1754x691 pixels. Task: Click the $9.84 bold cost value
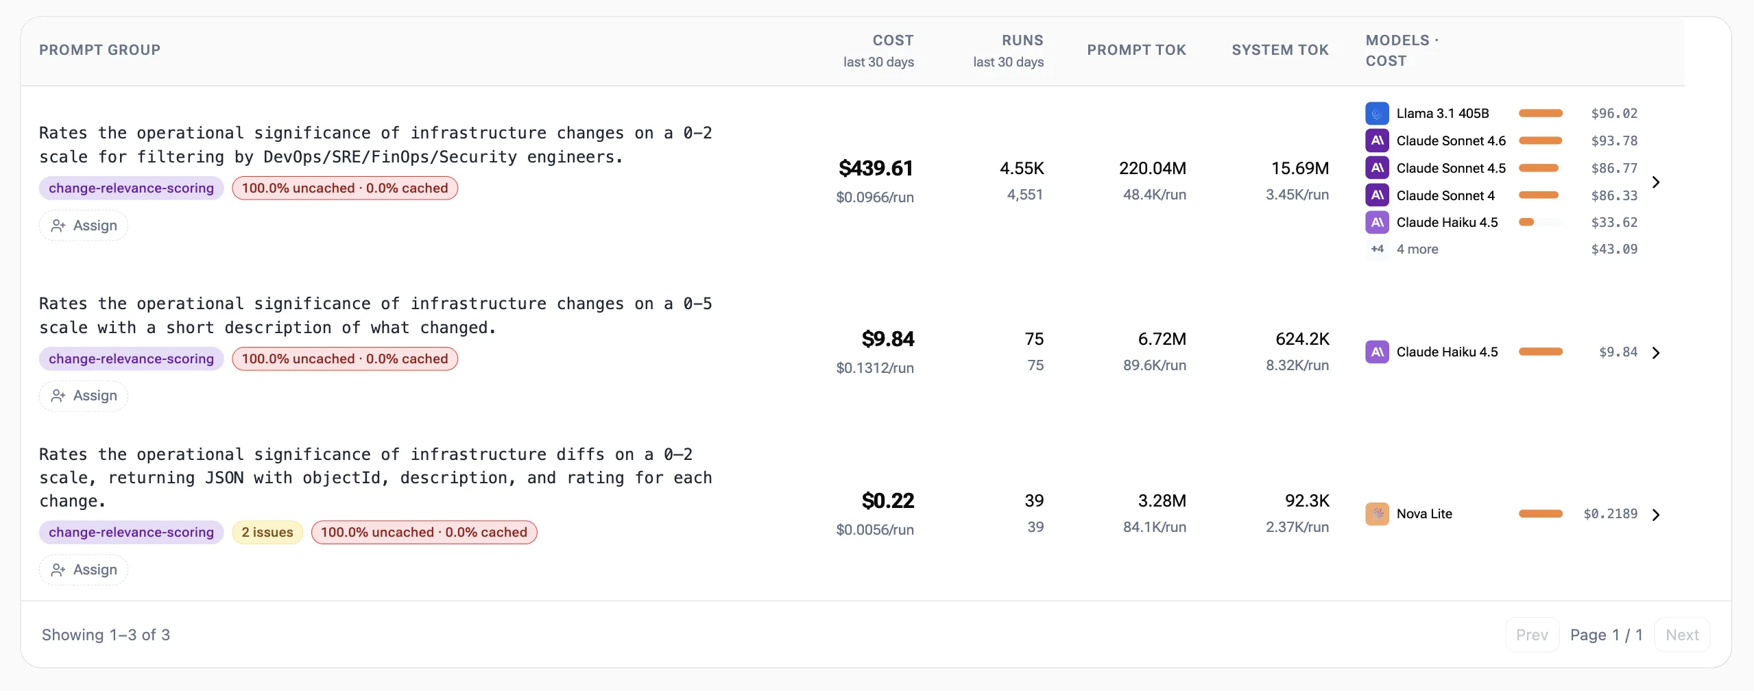pyautogui.click(x=887, y=339)
